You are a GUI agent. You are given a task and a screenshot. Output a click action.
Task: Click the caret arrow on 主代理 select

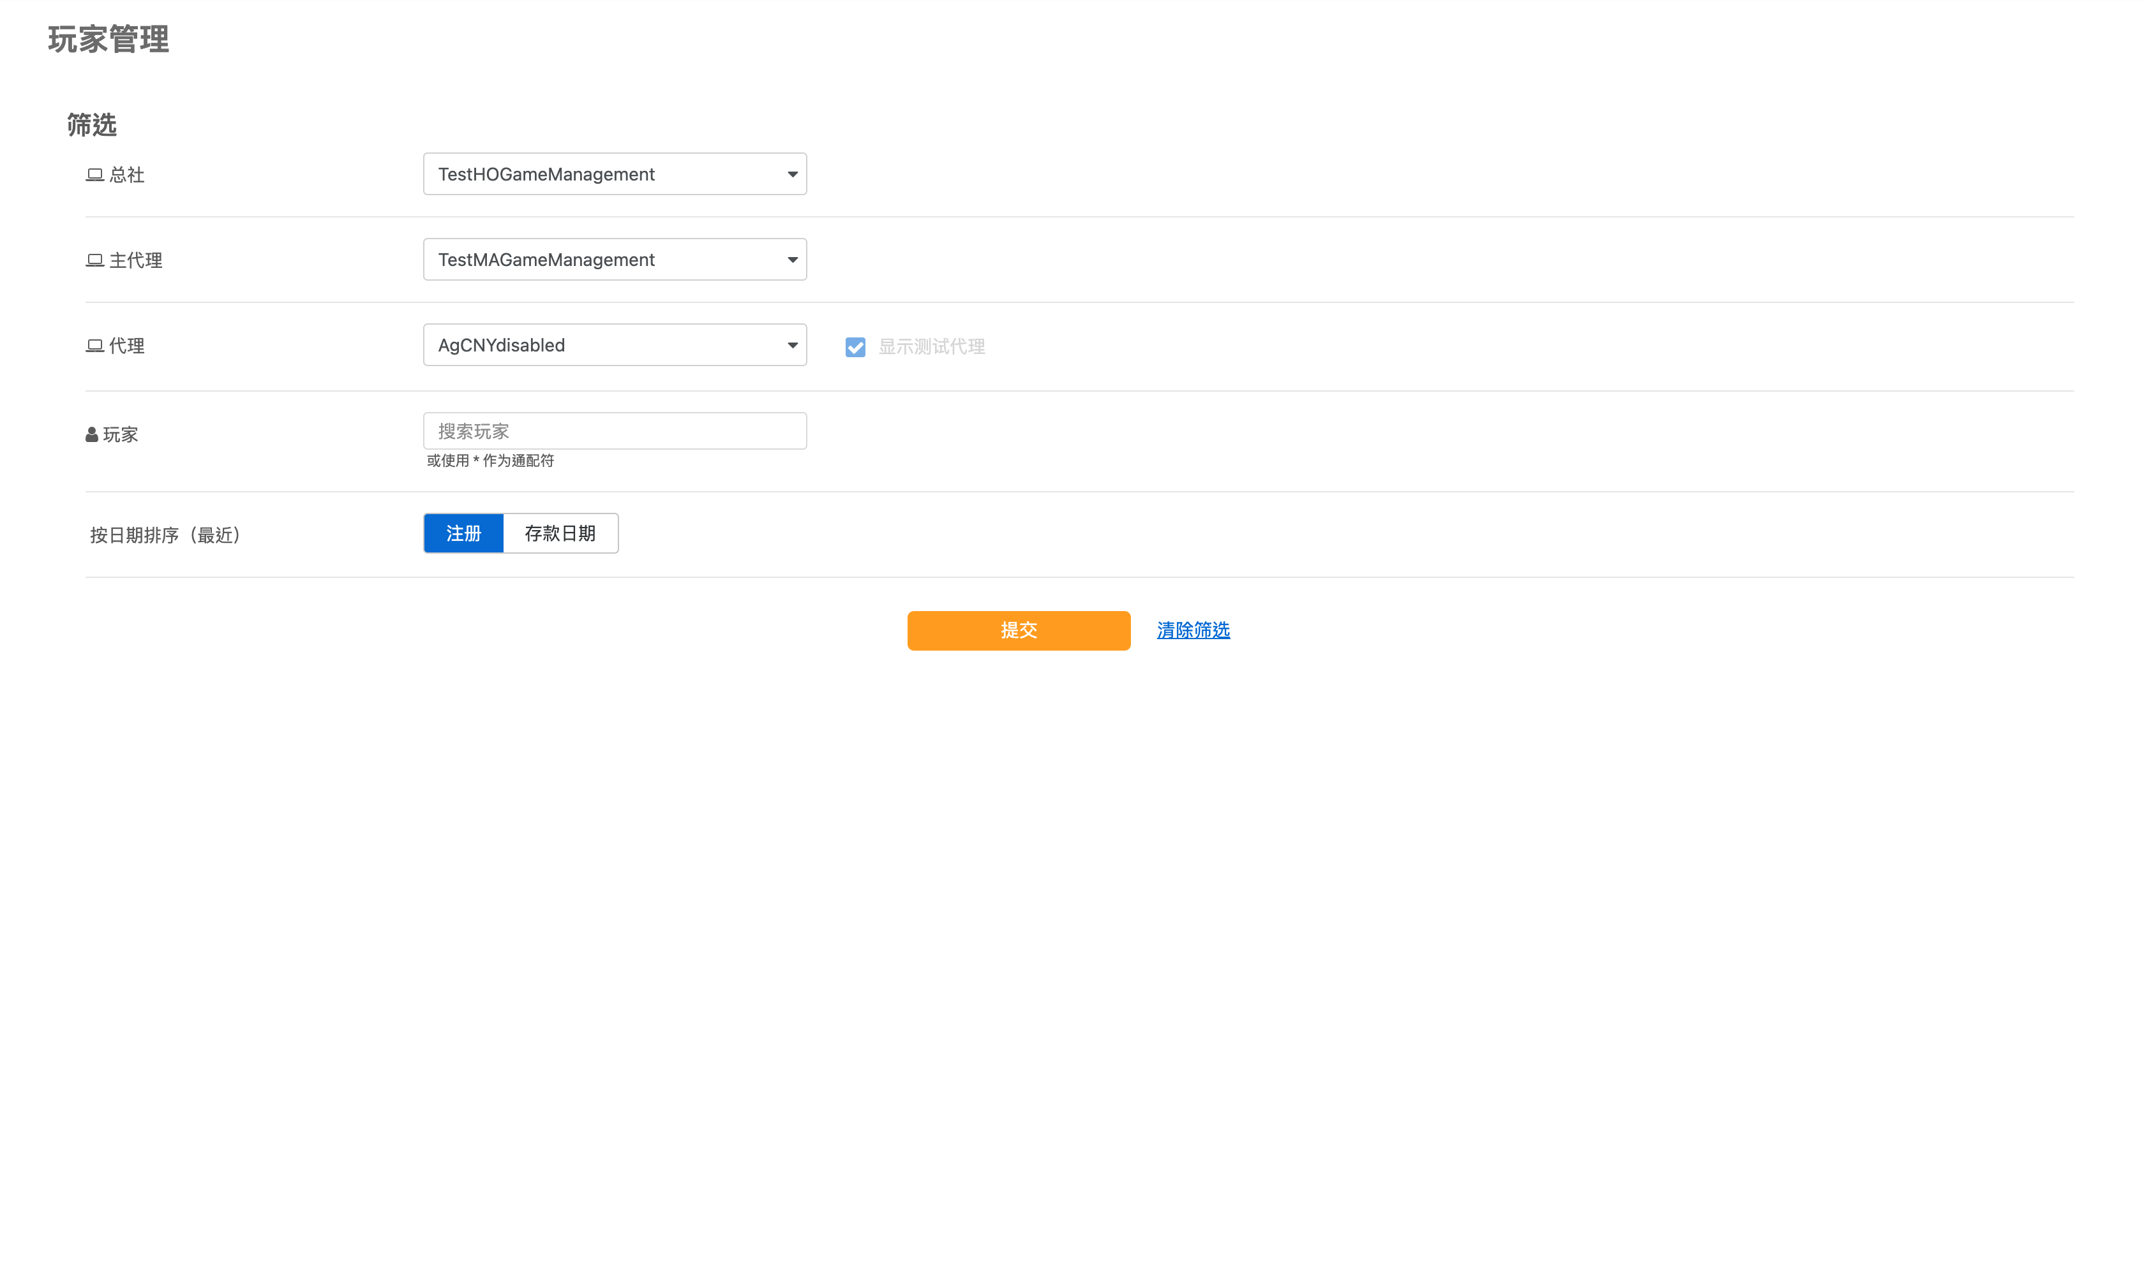point(792,260)
